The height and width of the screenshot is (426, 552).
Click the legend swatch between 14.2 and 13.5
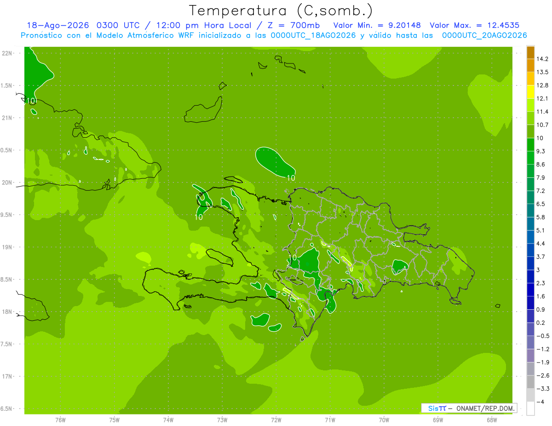click(530, 65)
